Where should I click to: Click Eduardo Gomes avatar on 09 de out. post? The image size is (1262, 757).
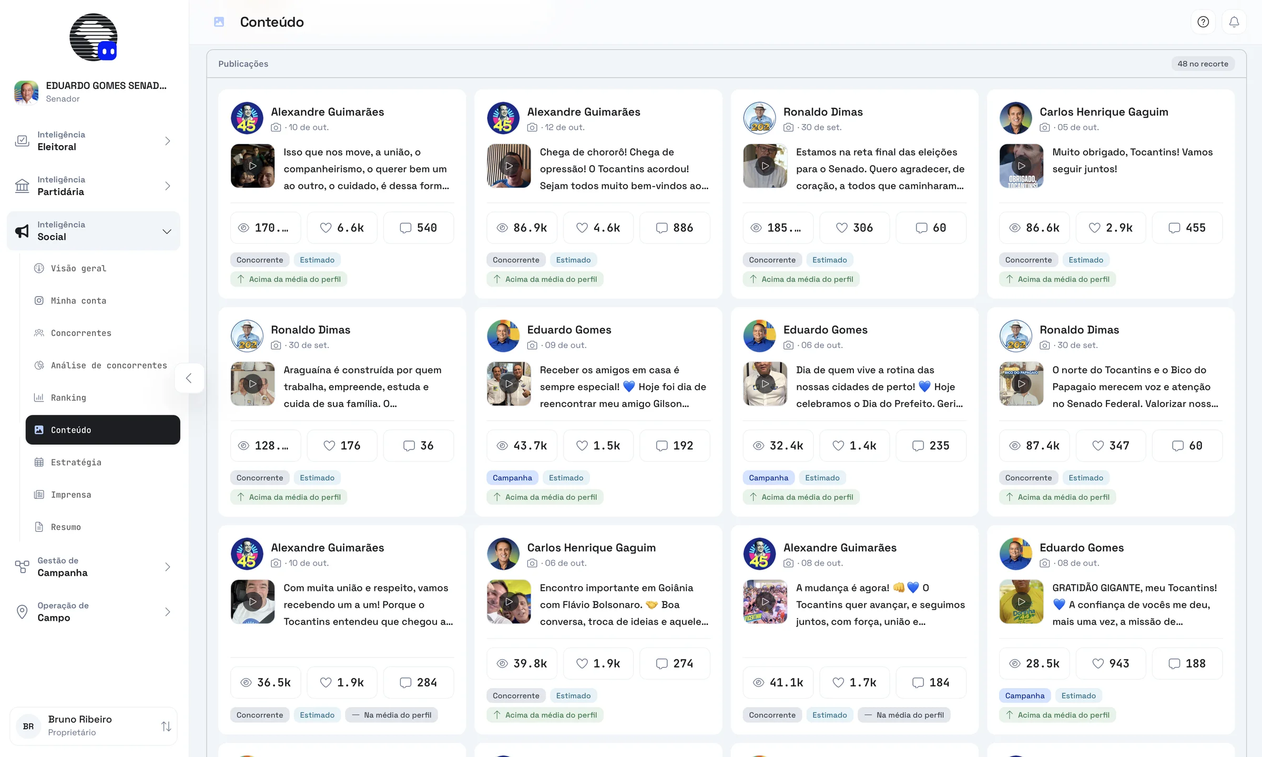pos(503,336)
